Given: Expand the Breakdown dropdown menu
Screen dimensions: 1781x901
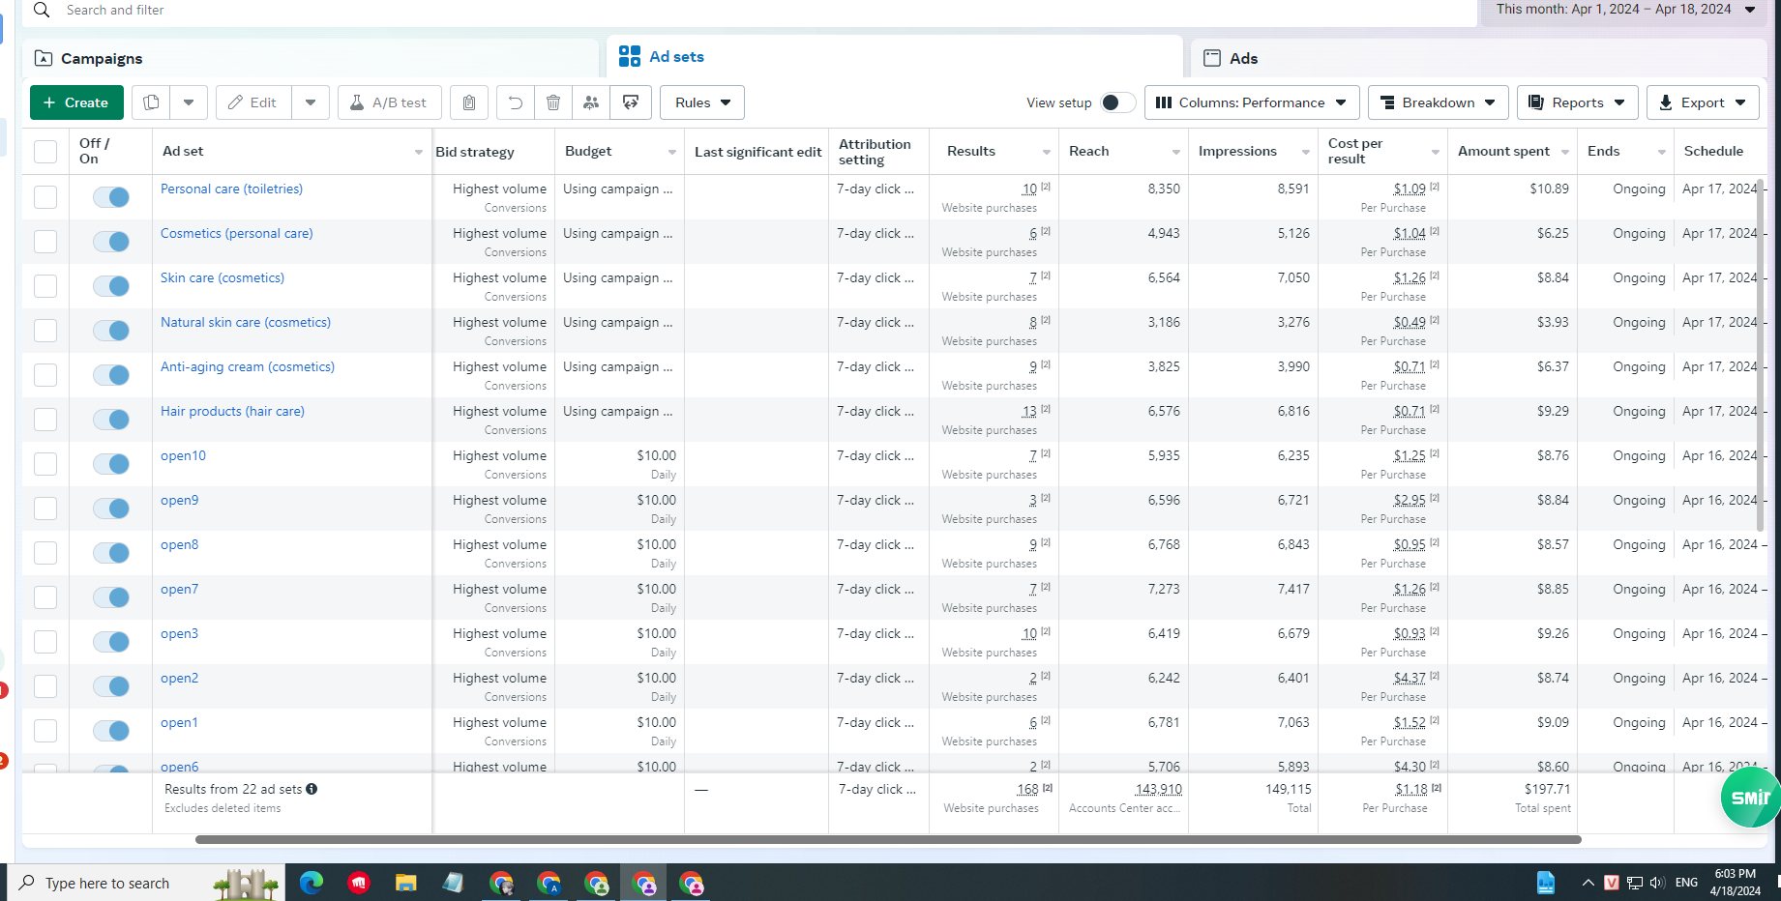Looking at the screenshot, I should click(1438, 102).
